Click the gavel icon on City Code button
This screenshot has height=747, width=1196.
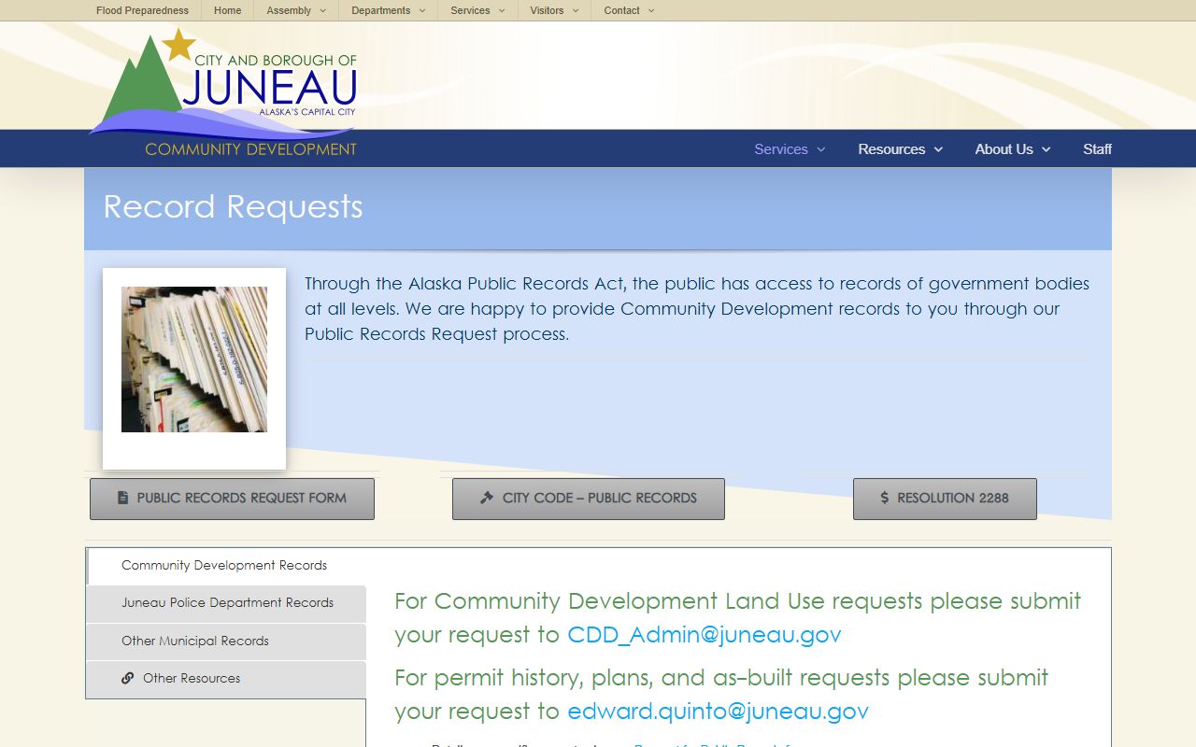487,498
